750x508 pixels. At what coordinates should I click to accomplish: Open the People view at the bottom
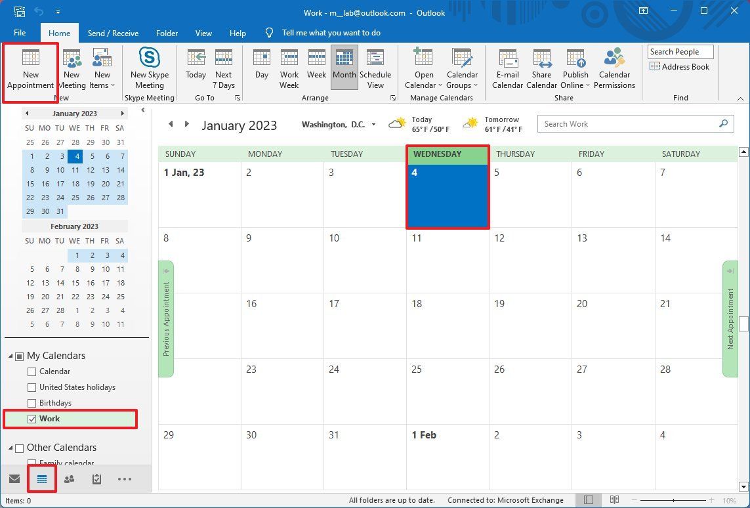pos(70,479)
